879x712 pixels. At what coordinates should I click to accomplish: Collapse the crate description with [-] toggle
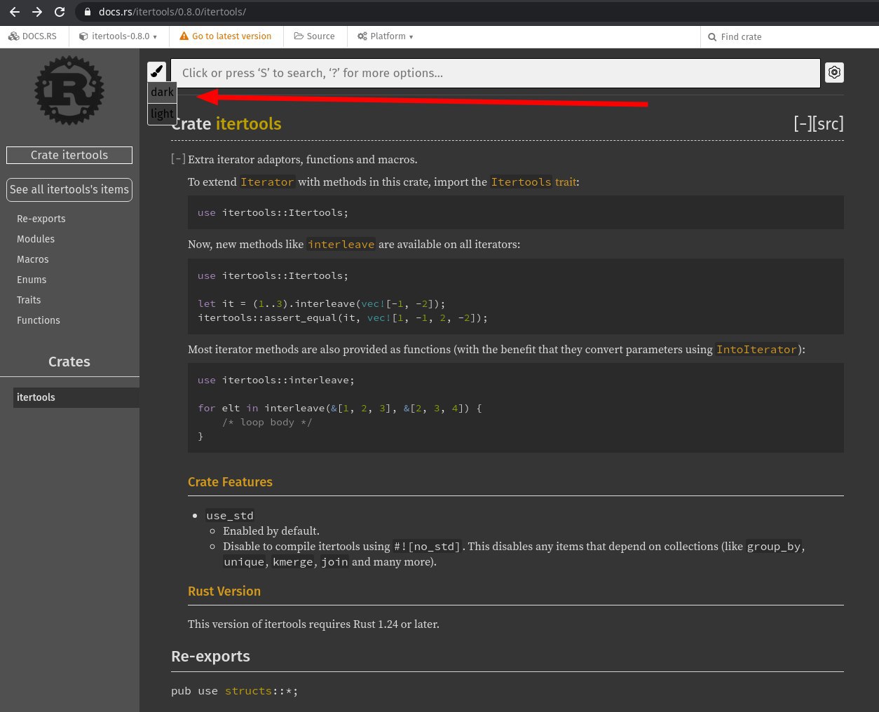179,159
